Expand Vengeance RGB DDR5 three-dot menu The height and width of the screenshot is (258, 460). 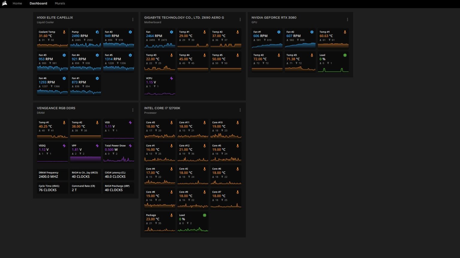tap(133, 110)
